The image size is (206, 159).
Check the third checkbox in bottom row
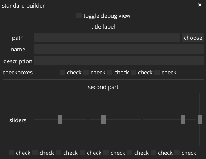click(x=59, y=153)
